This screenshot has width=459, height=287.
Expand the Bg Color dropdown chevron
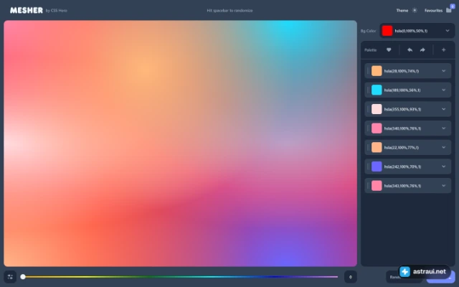[448, 31]
